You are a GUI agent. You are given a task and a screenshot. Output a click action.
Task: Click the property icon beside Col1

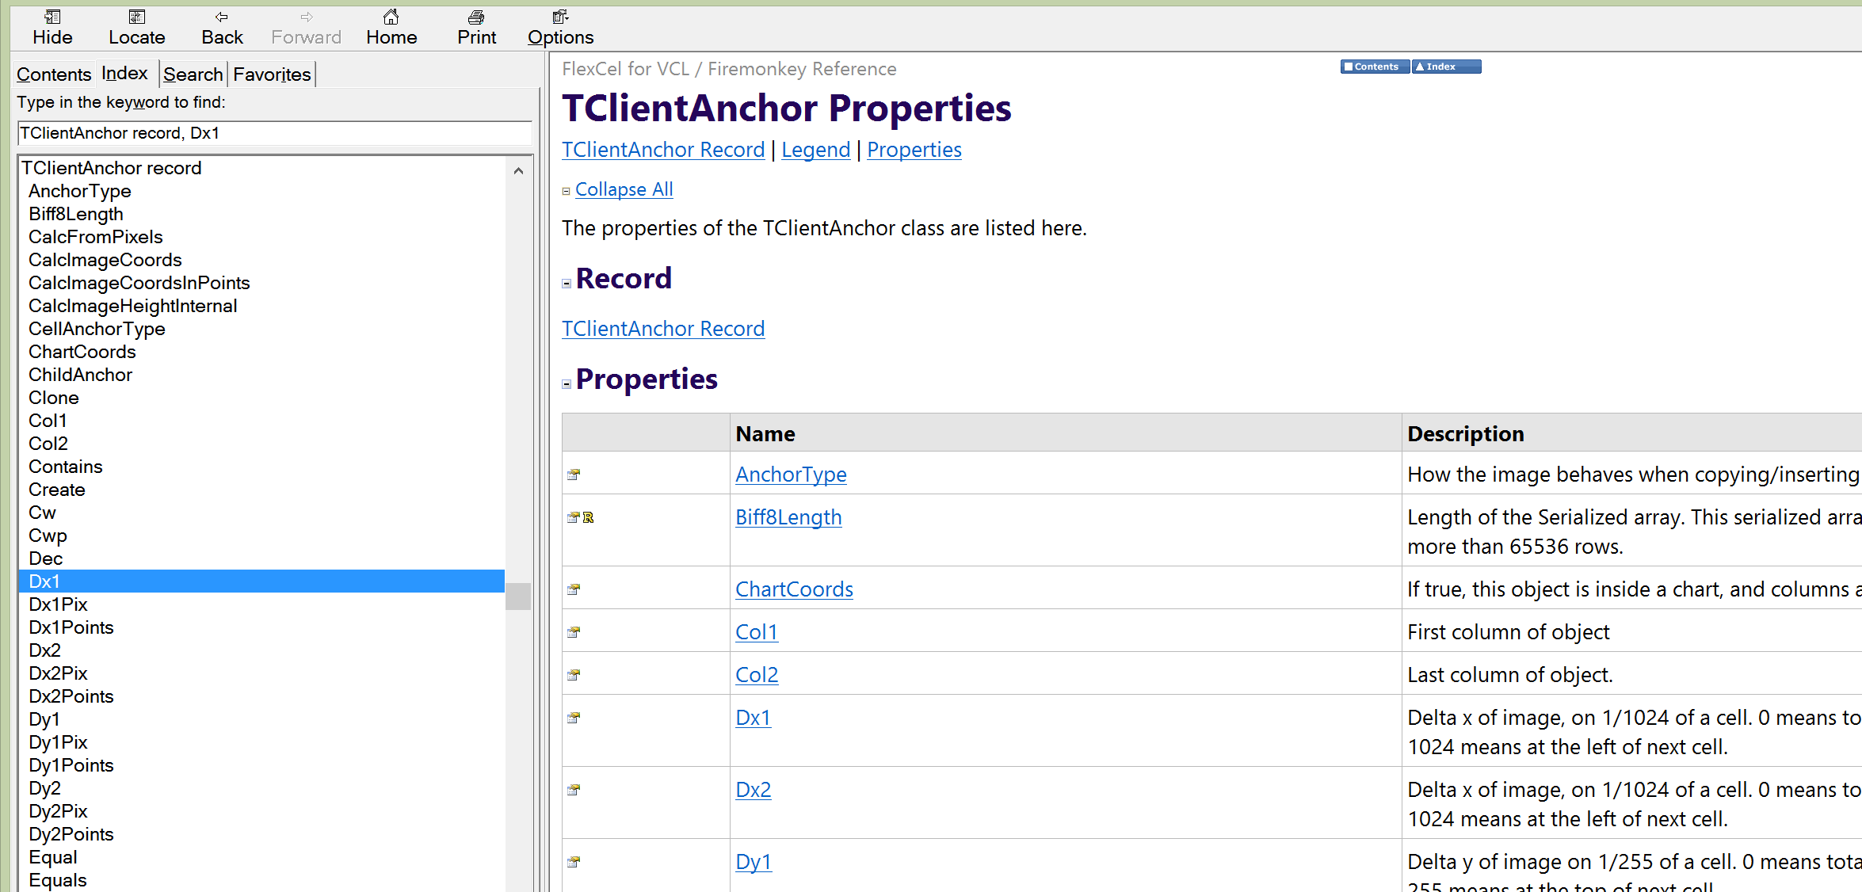tap(574, 632)
